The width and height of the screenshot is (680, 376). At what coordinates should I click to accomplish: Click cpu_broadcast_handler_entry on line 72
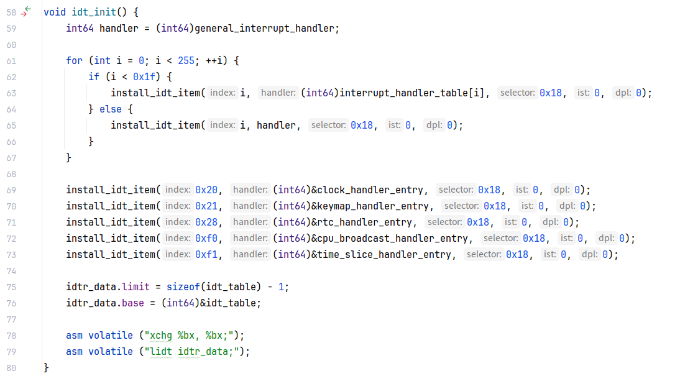click(x=392, y=239)
